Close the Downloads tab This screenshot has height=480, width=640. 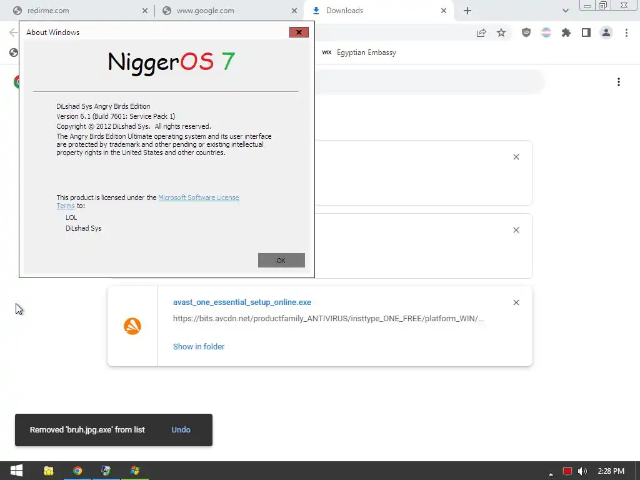(444, 11)
